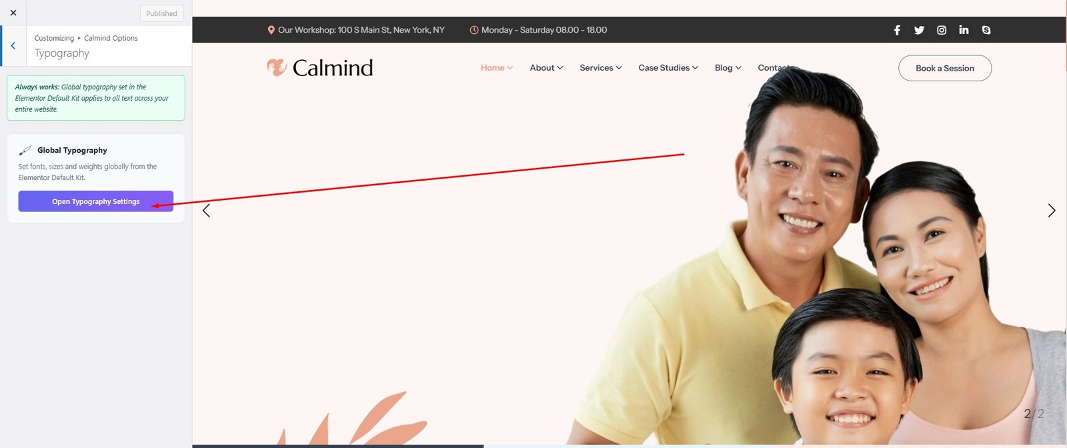Advance to next slide with right arrow

[x=1051, y=211]
